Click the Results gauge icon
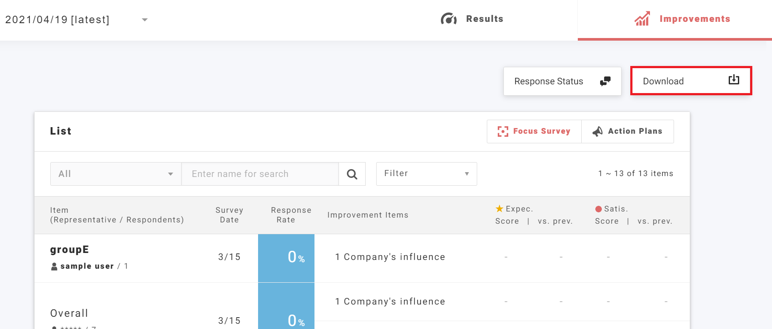This screenshot has width=772, height=329. [x=448, y=19]
